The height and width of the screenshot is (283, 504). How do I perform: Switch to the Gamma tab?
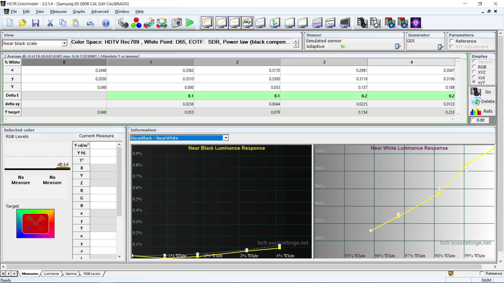click(x=71, y=274)
